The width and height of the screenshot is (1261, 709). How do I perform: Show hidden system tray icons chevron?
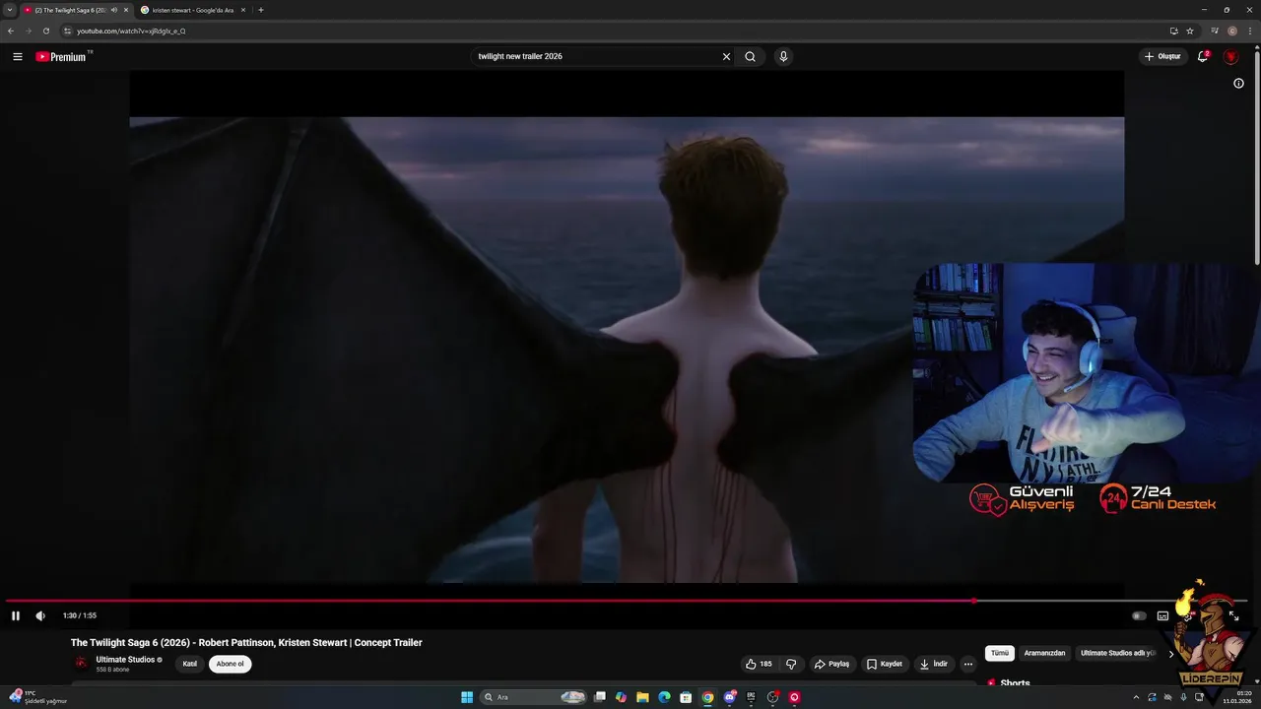point(1136,697)
